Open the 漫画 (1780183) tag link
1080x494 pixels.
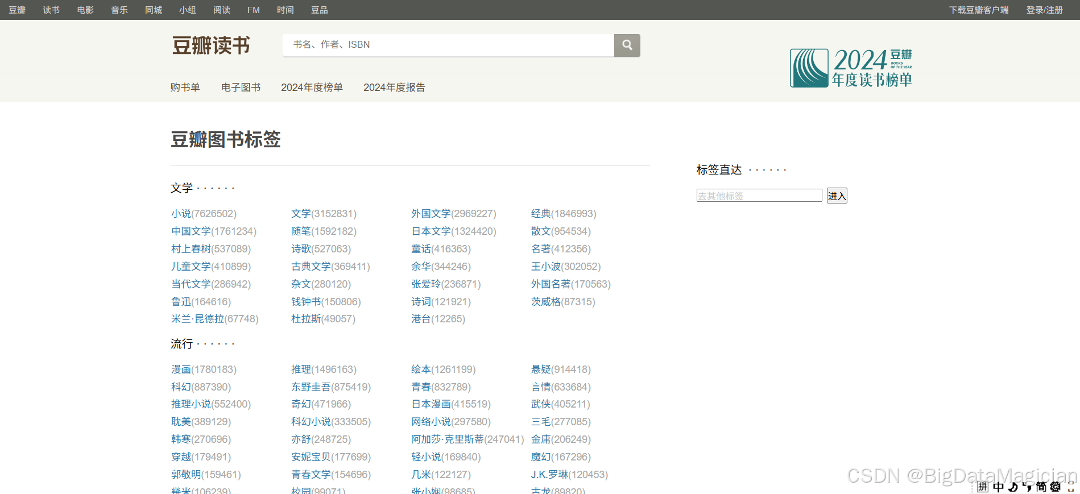(181, 370)
